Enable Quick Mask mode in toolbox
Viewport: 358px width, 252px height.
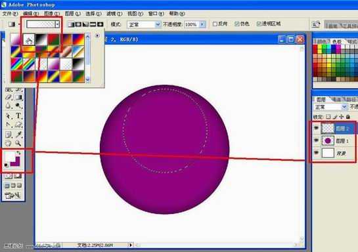18,176
